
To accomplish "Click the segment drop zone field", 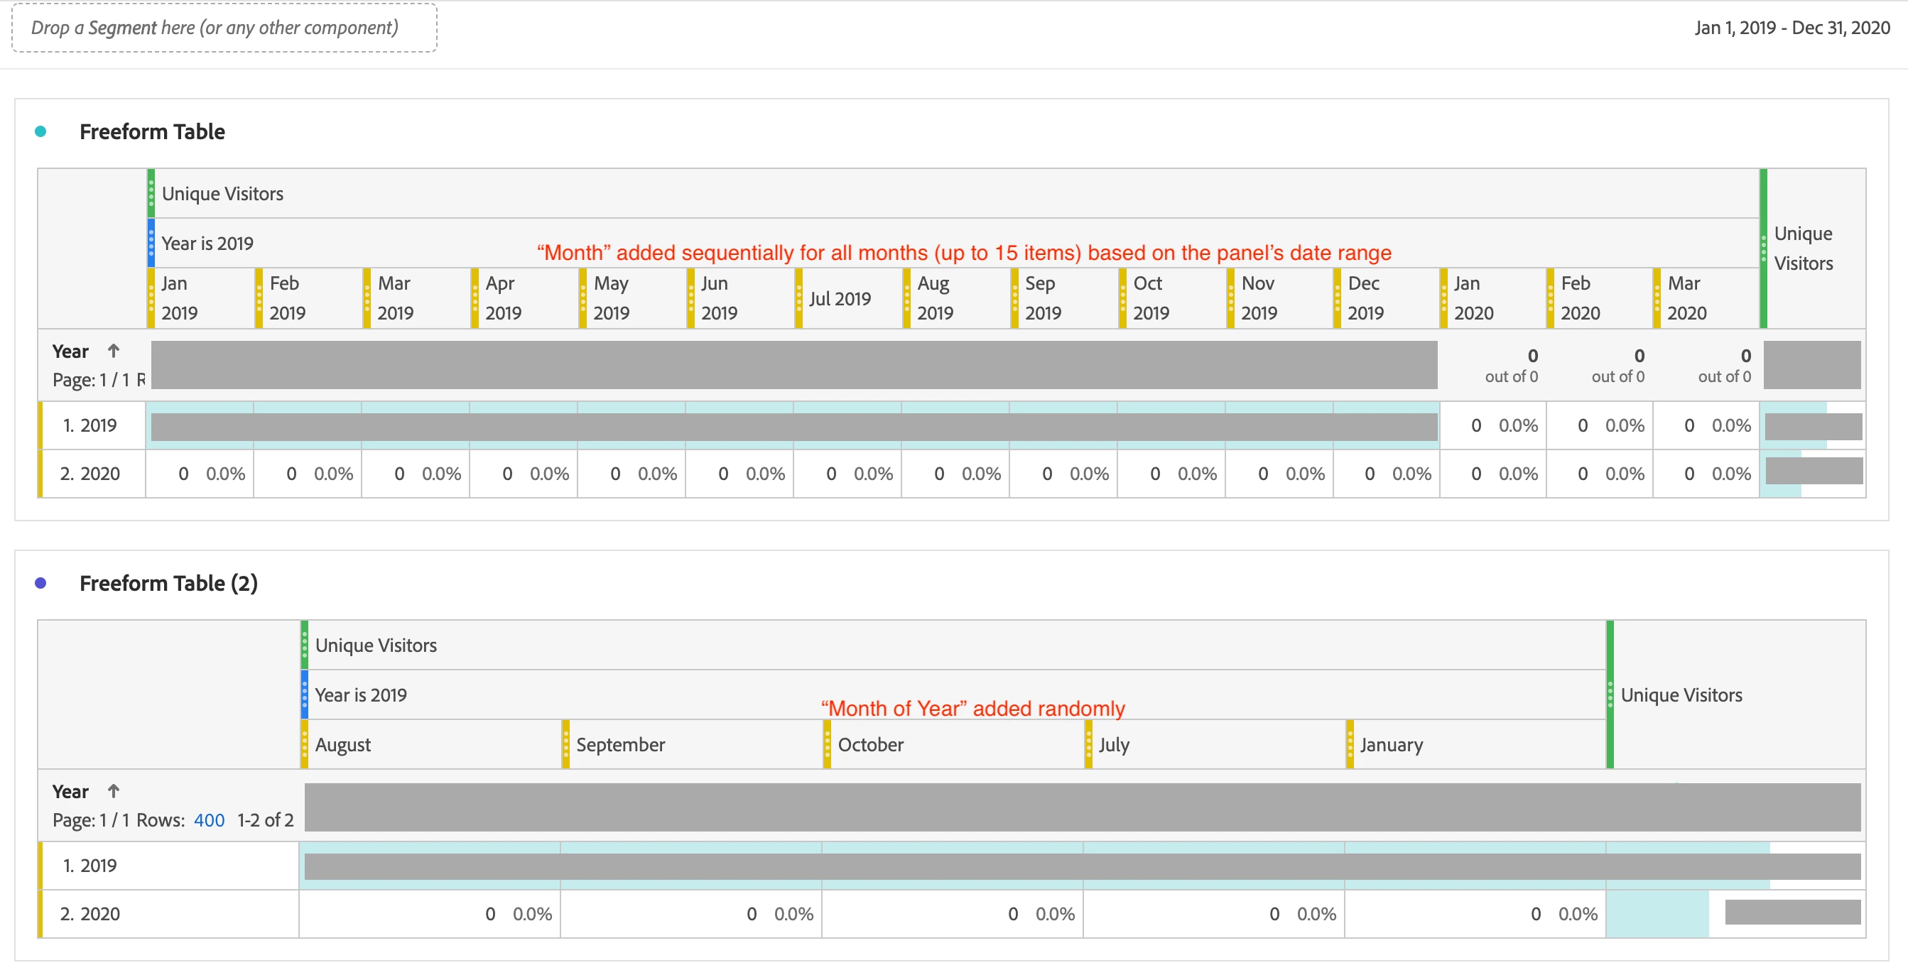I will pos(224,28).
